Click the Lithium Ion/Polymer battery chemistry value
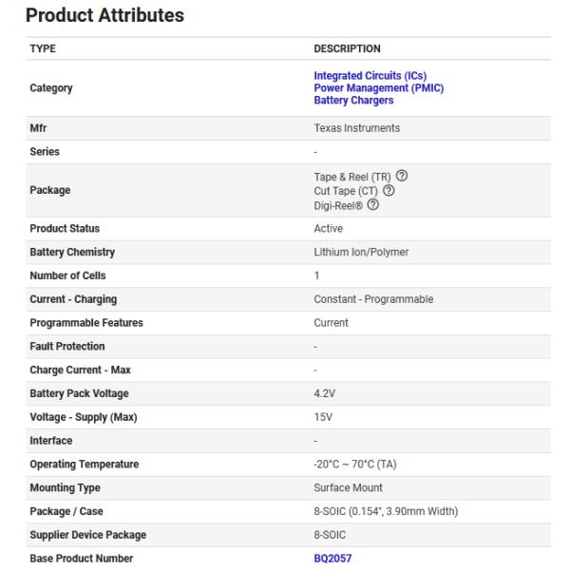570x570 pixels. [361, 252]
